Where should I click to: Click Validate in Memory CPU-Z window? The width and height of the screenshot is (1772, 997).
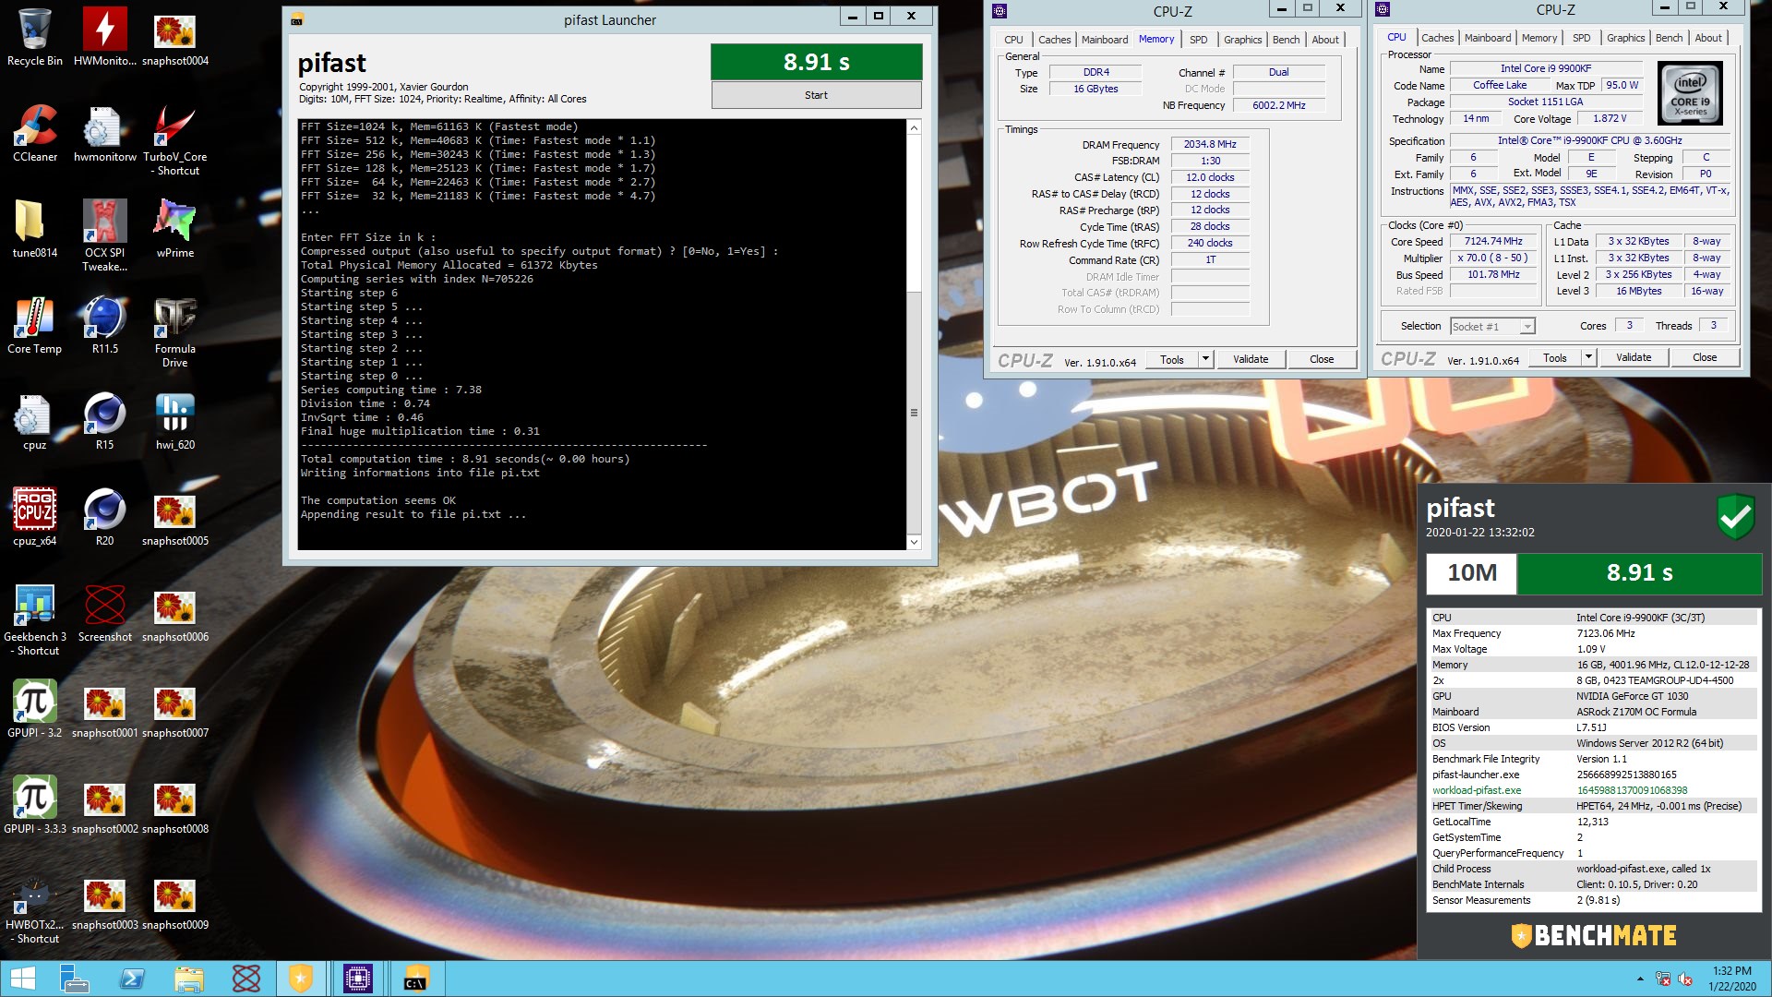(1251, 359)
